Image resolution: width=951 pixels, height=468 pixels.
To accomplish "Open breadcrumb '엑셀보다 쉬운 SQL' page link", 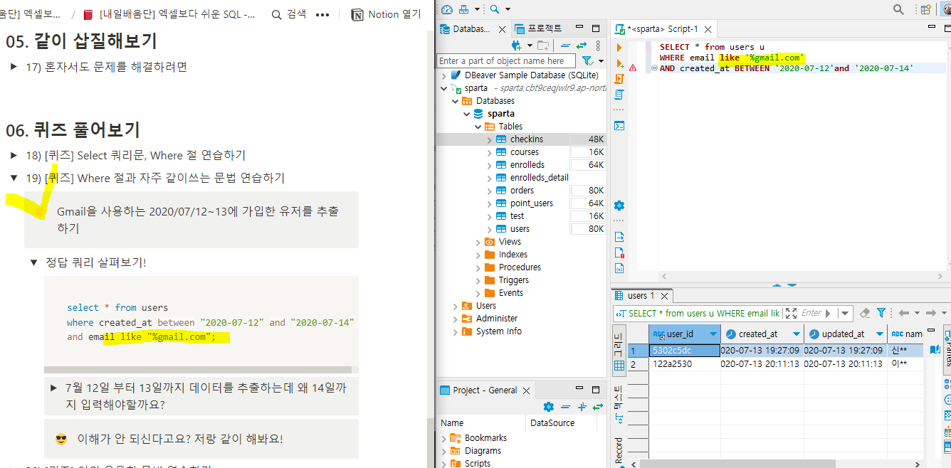I will tap(169, 14).
